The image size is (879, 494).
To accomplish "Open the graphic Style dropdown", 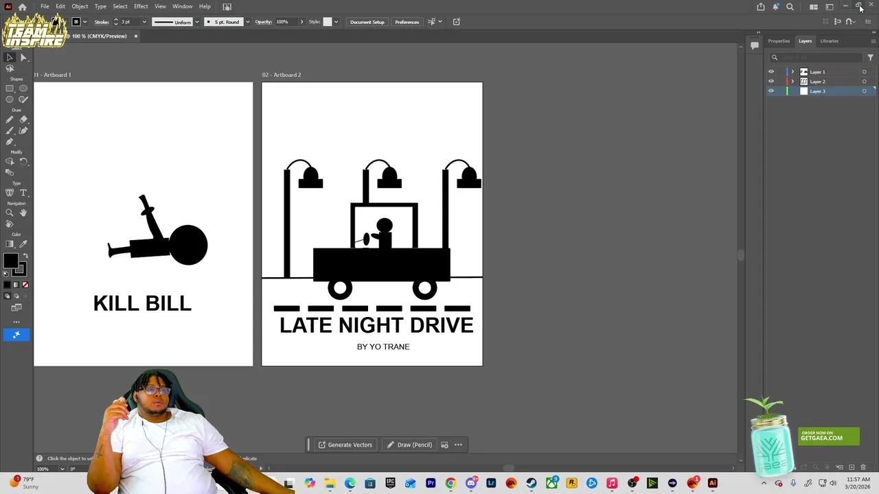I will coord(336,22).
